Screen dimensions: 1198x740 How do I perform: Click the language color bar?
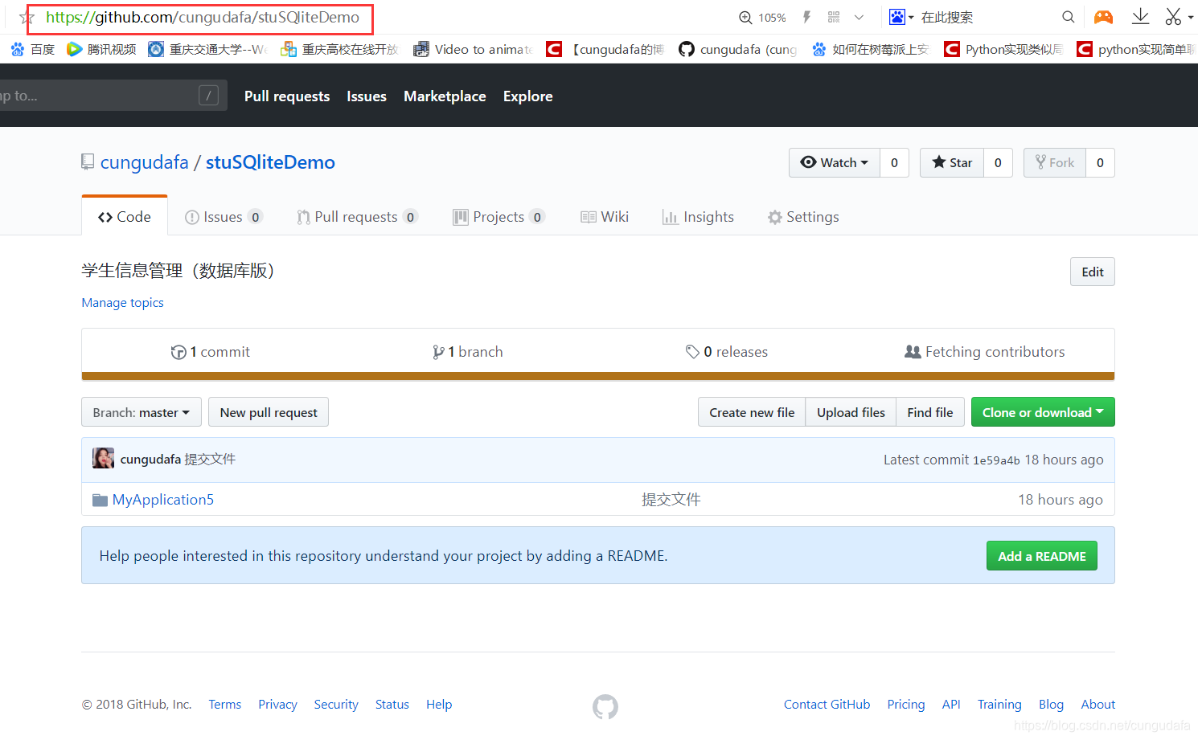point(598,376)
